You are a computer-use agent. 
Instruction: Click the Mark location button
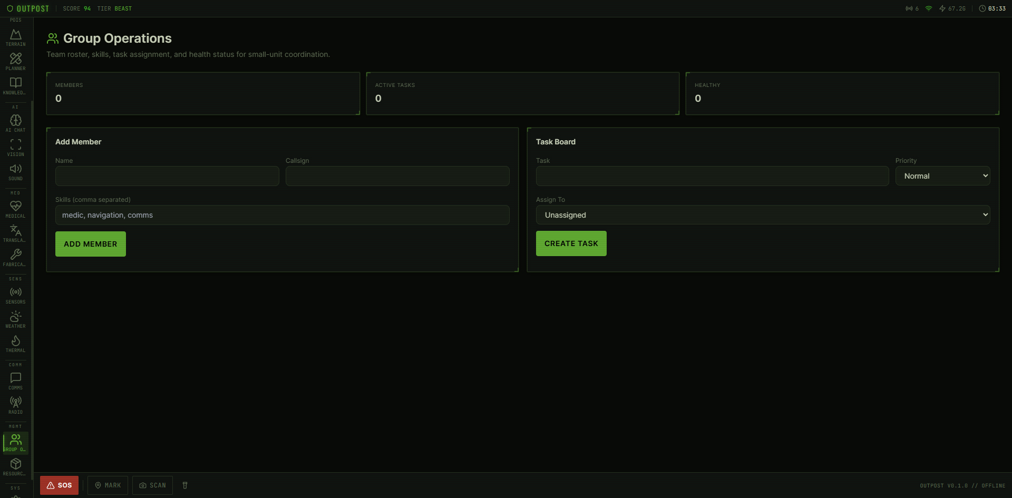108,485
